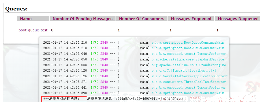Click the ServletWebServerApplicationContext logger name
Viewport: 260px width, 102px height.
coord(190,76)
